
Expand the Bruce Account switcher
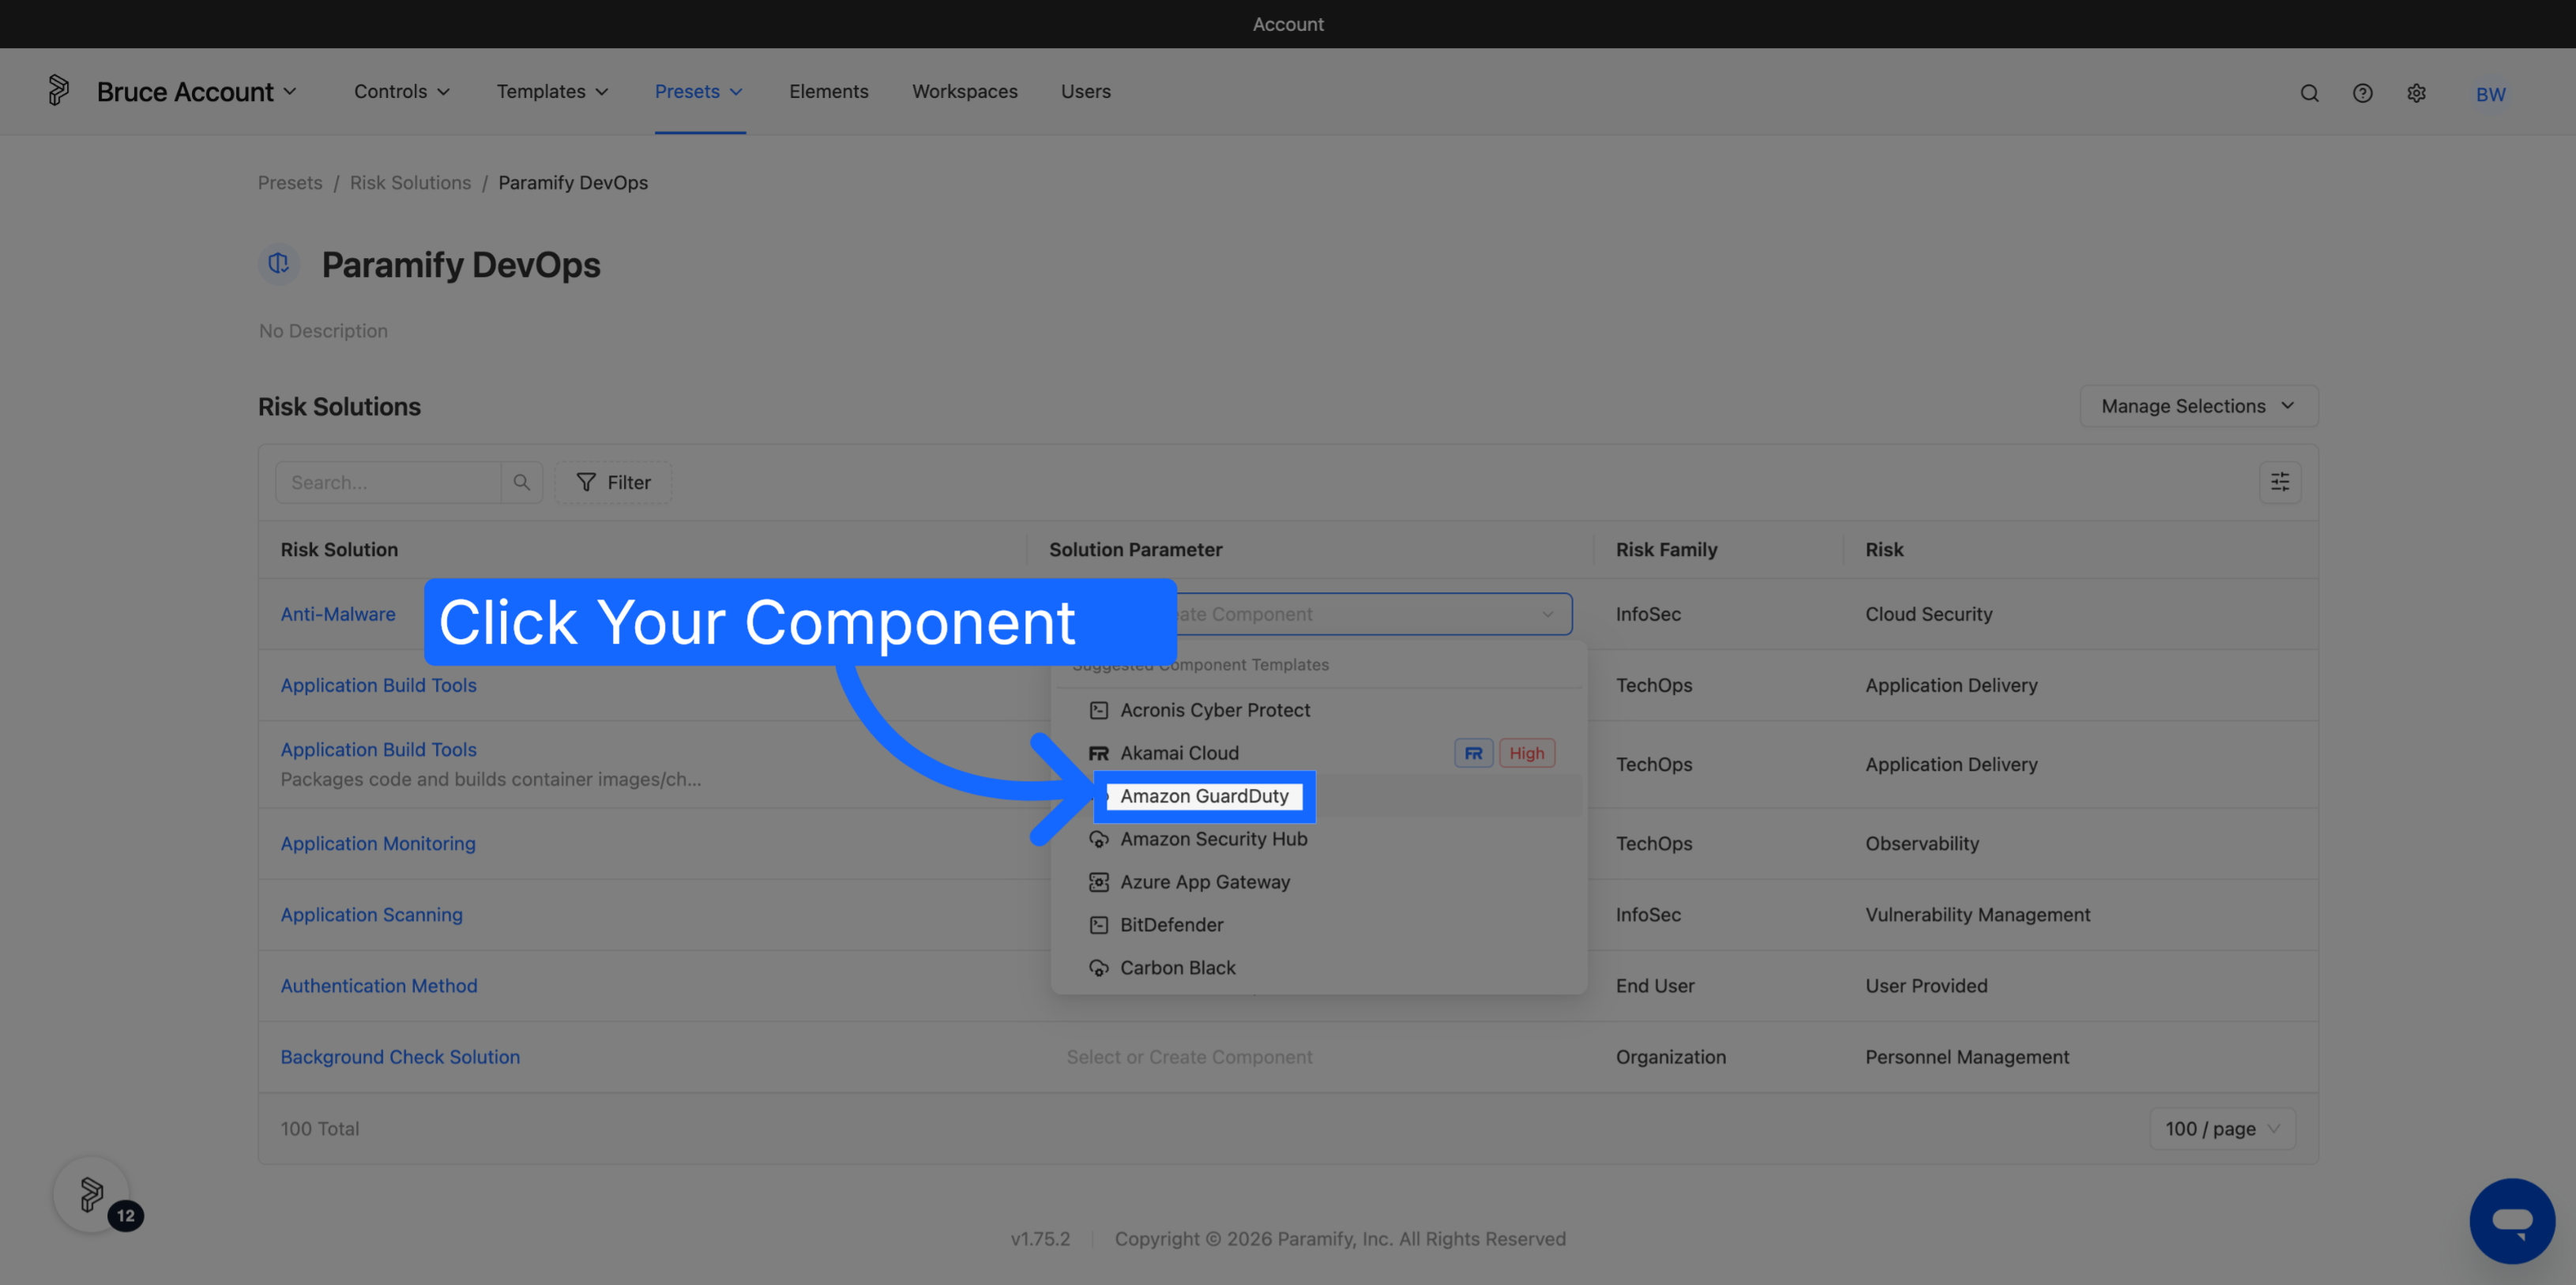point(197,91)
